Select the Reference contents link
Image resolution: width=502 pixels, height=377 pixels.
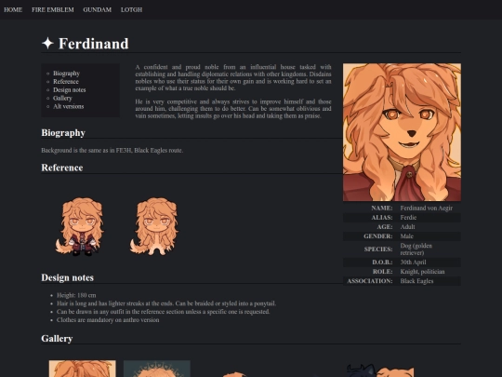click(x=66, y=81)
